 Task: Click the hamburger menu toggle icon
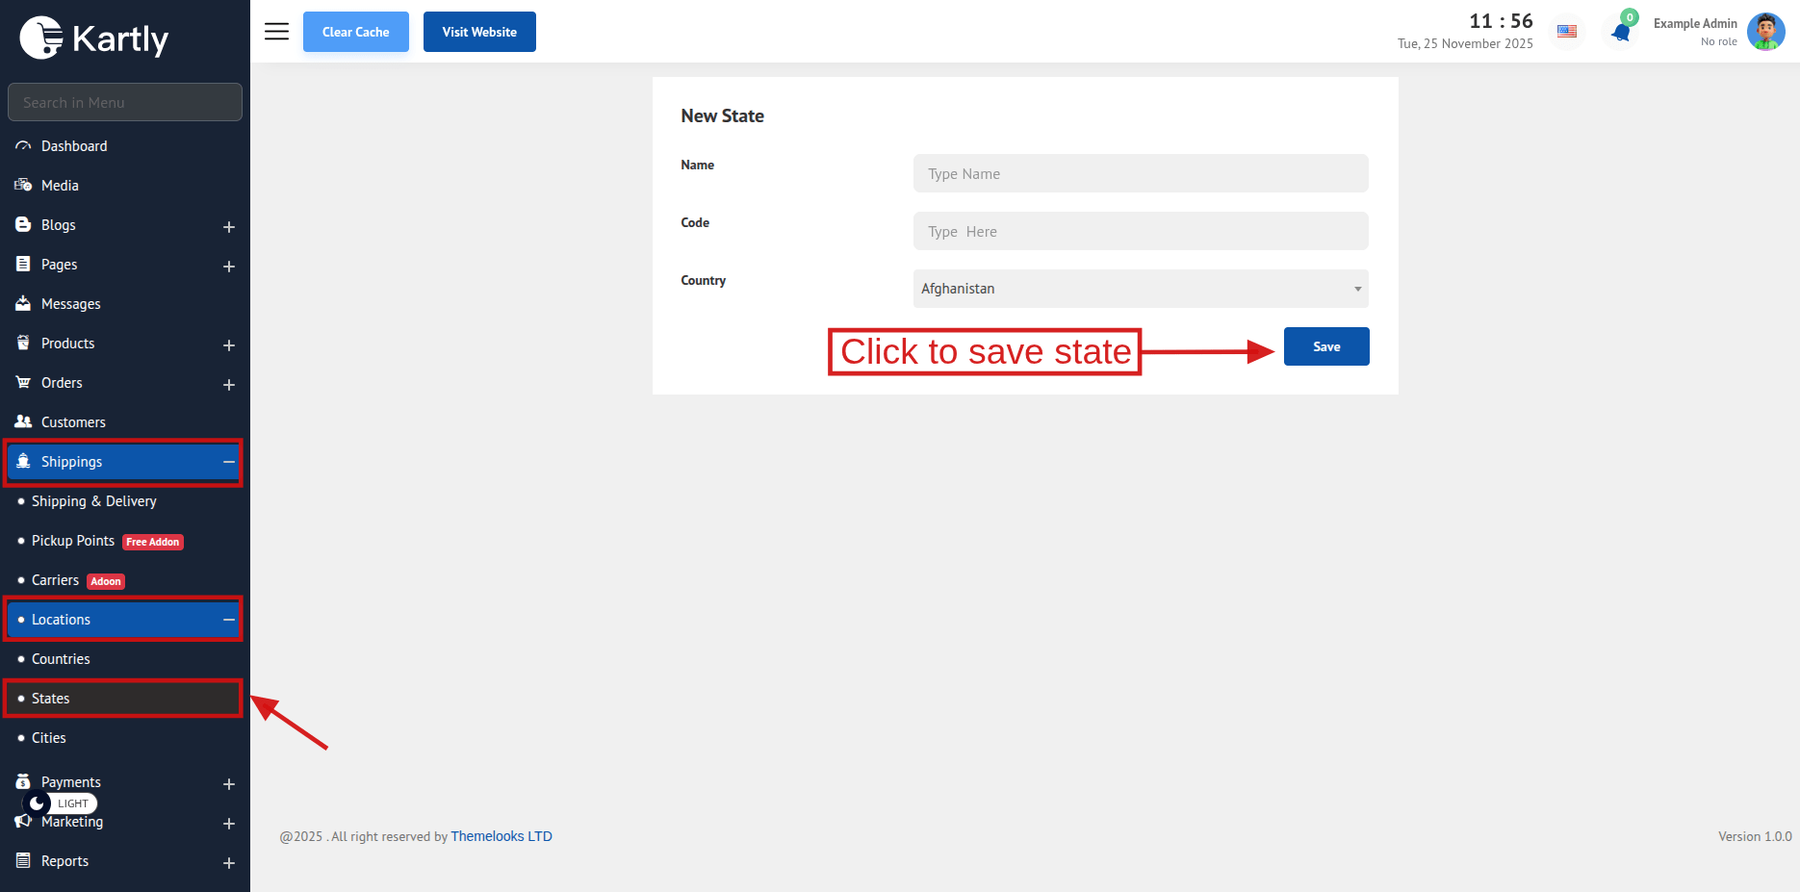click(276, 32)
